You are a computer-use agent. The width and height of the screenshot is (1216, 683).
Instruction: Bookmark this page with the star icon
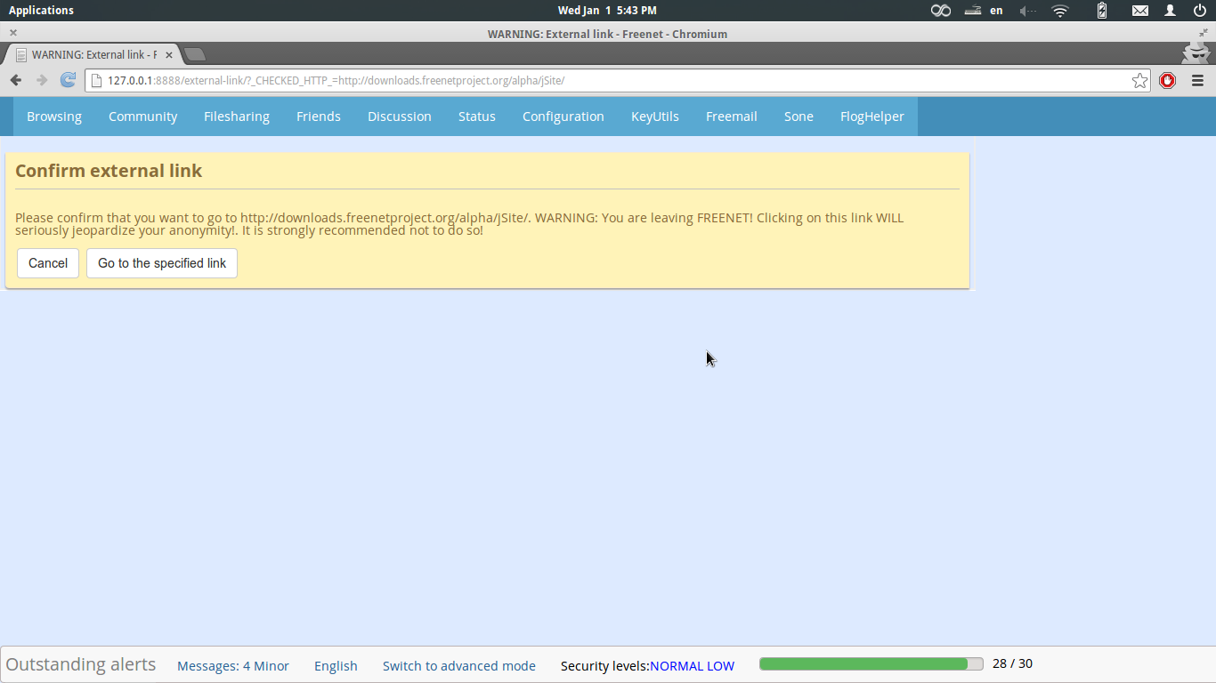(x=1139, y=81)
